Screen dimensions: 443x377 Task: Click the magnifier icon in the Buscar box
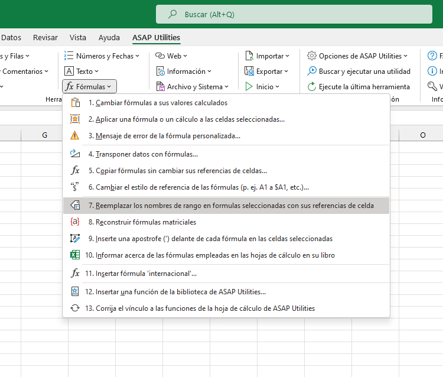(172, 14)
